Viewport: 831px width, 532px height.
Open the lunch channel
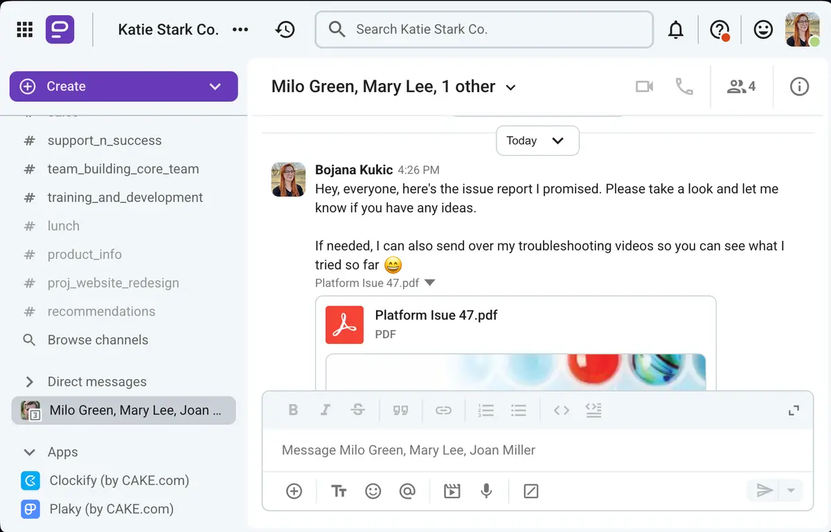(63, 226)
